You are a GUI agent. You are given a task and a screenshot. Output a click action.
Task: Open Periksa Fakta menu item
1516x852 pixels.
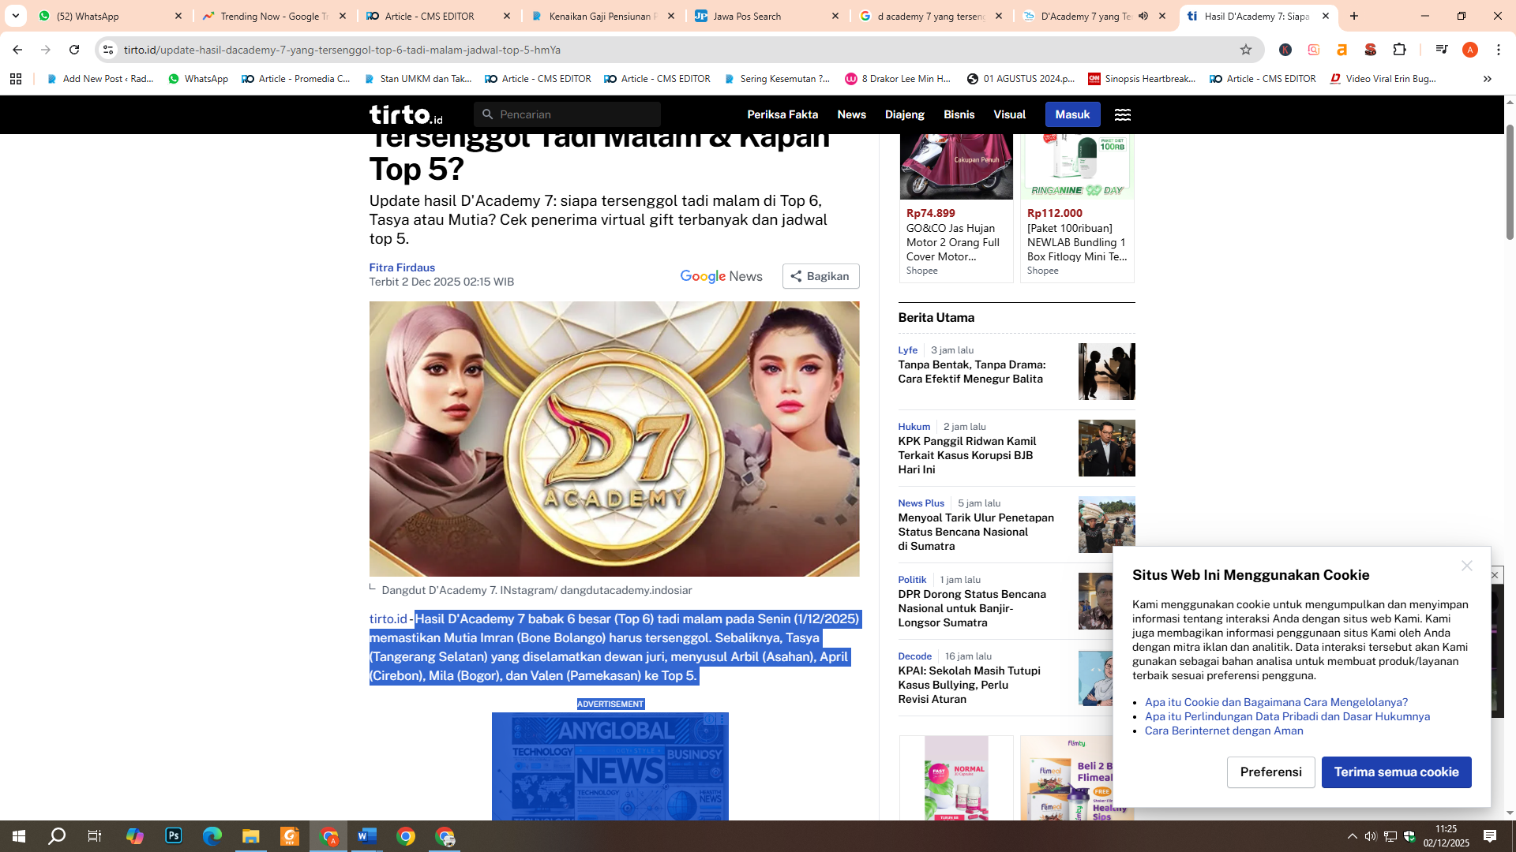[x=782, y=115]
